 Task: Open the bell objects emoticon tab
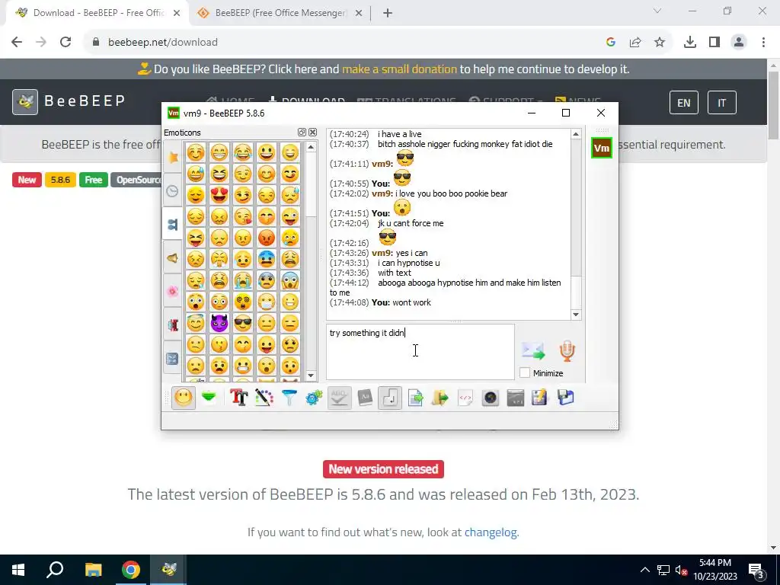[x=173, y=257]
